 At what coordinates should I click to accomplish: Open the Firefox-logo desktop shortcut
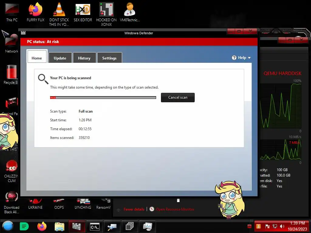click(36, 12)
